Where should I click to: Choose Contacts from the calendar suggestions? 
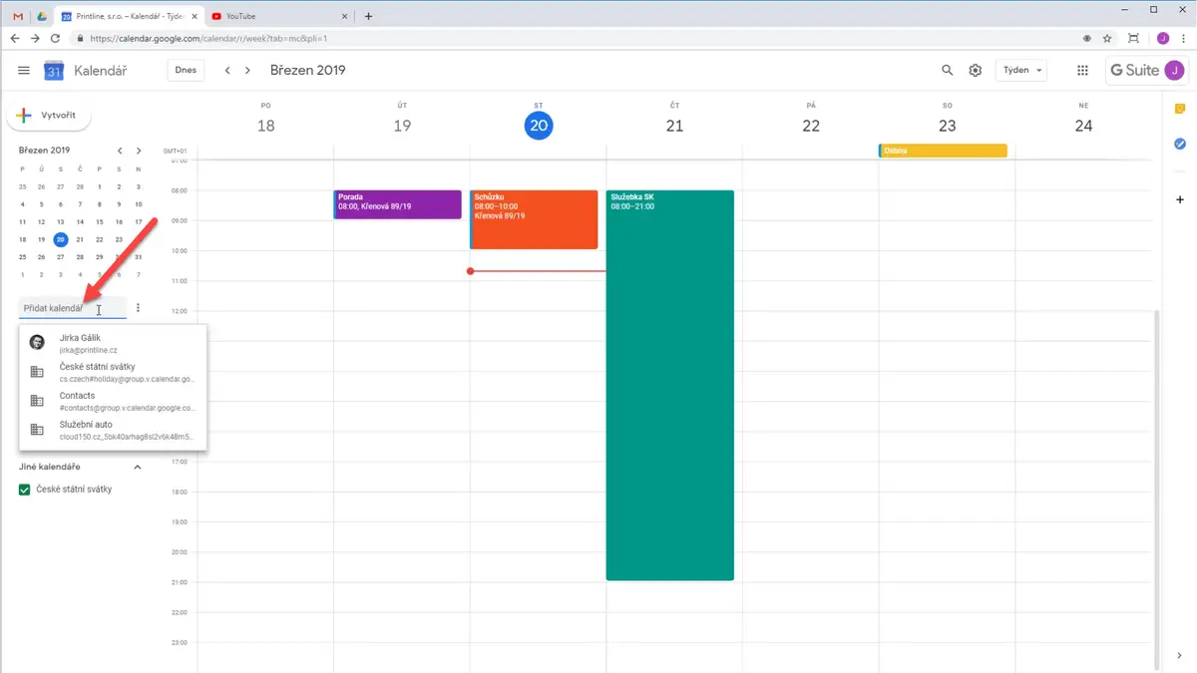pyautogui.click(x=113, y=401)
